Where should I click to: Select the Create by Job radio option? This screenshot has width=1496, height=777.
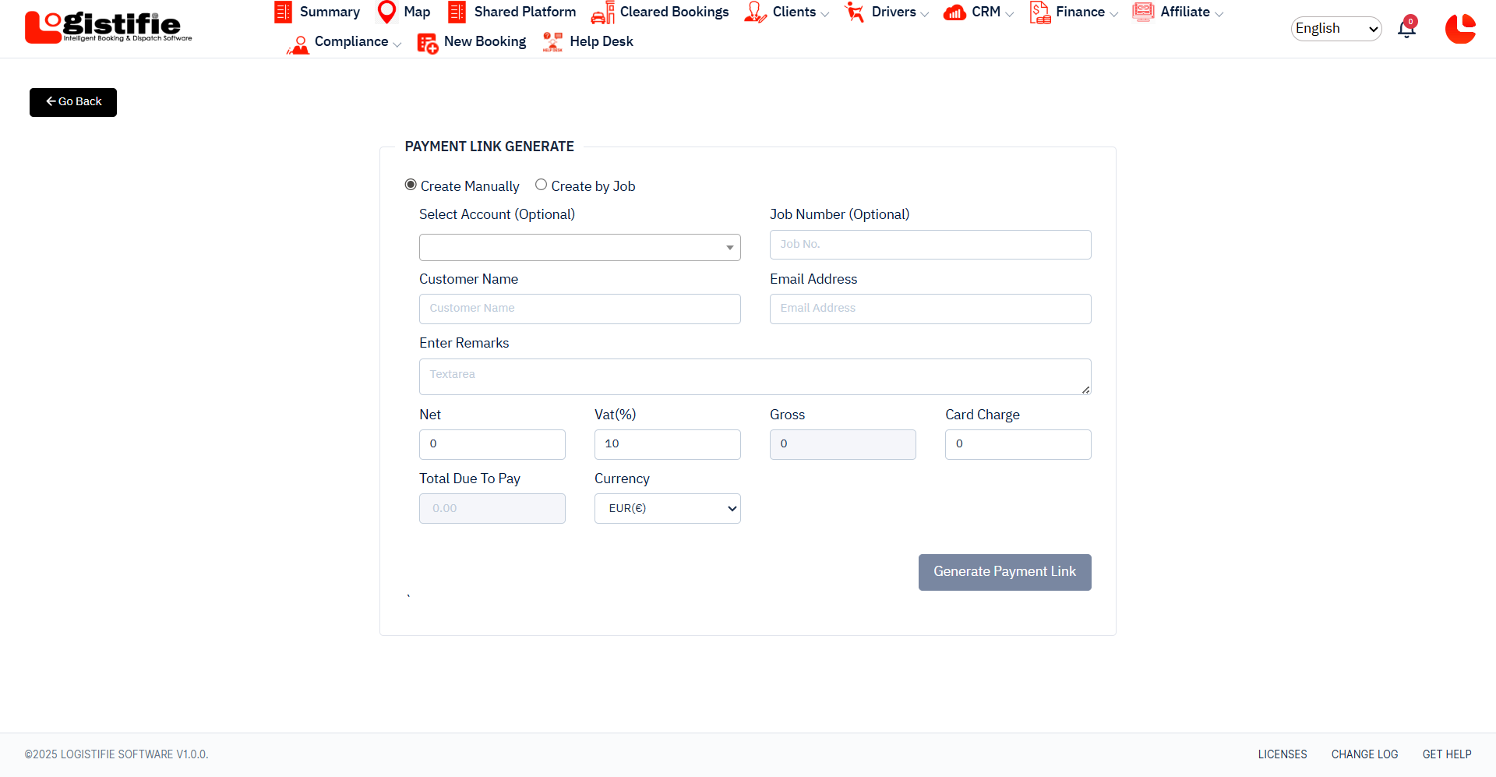pyautogui.click(x=541, y=185)
